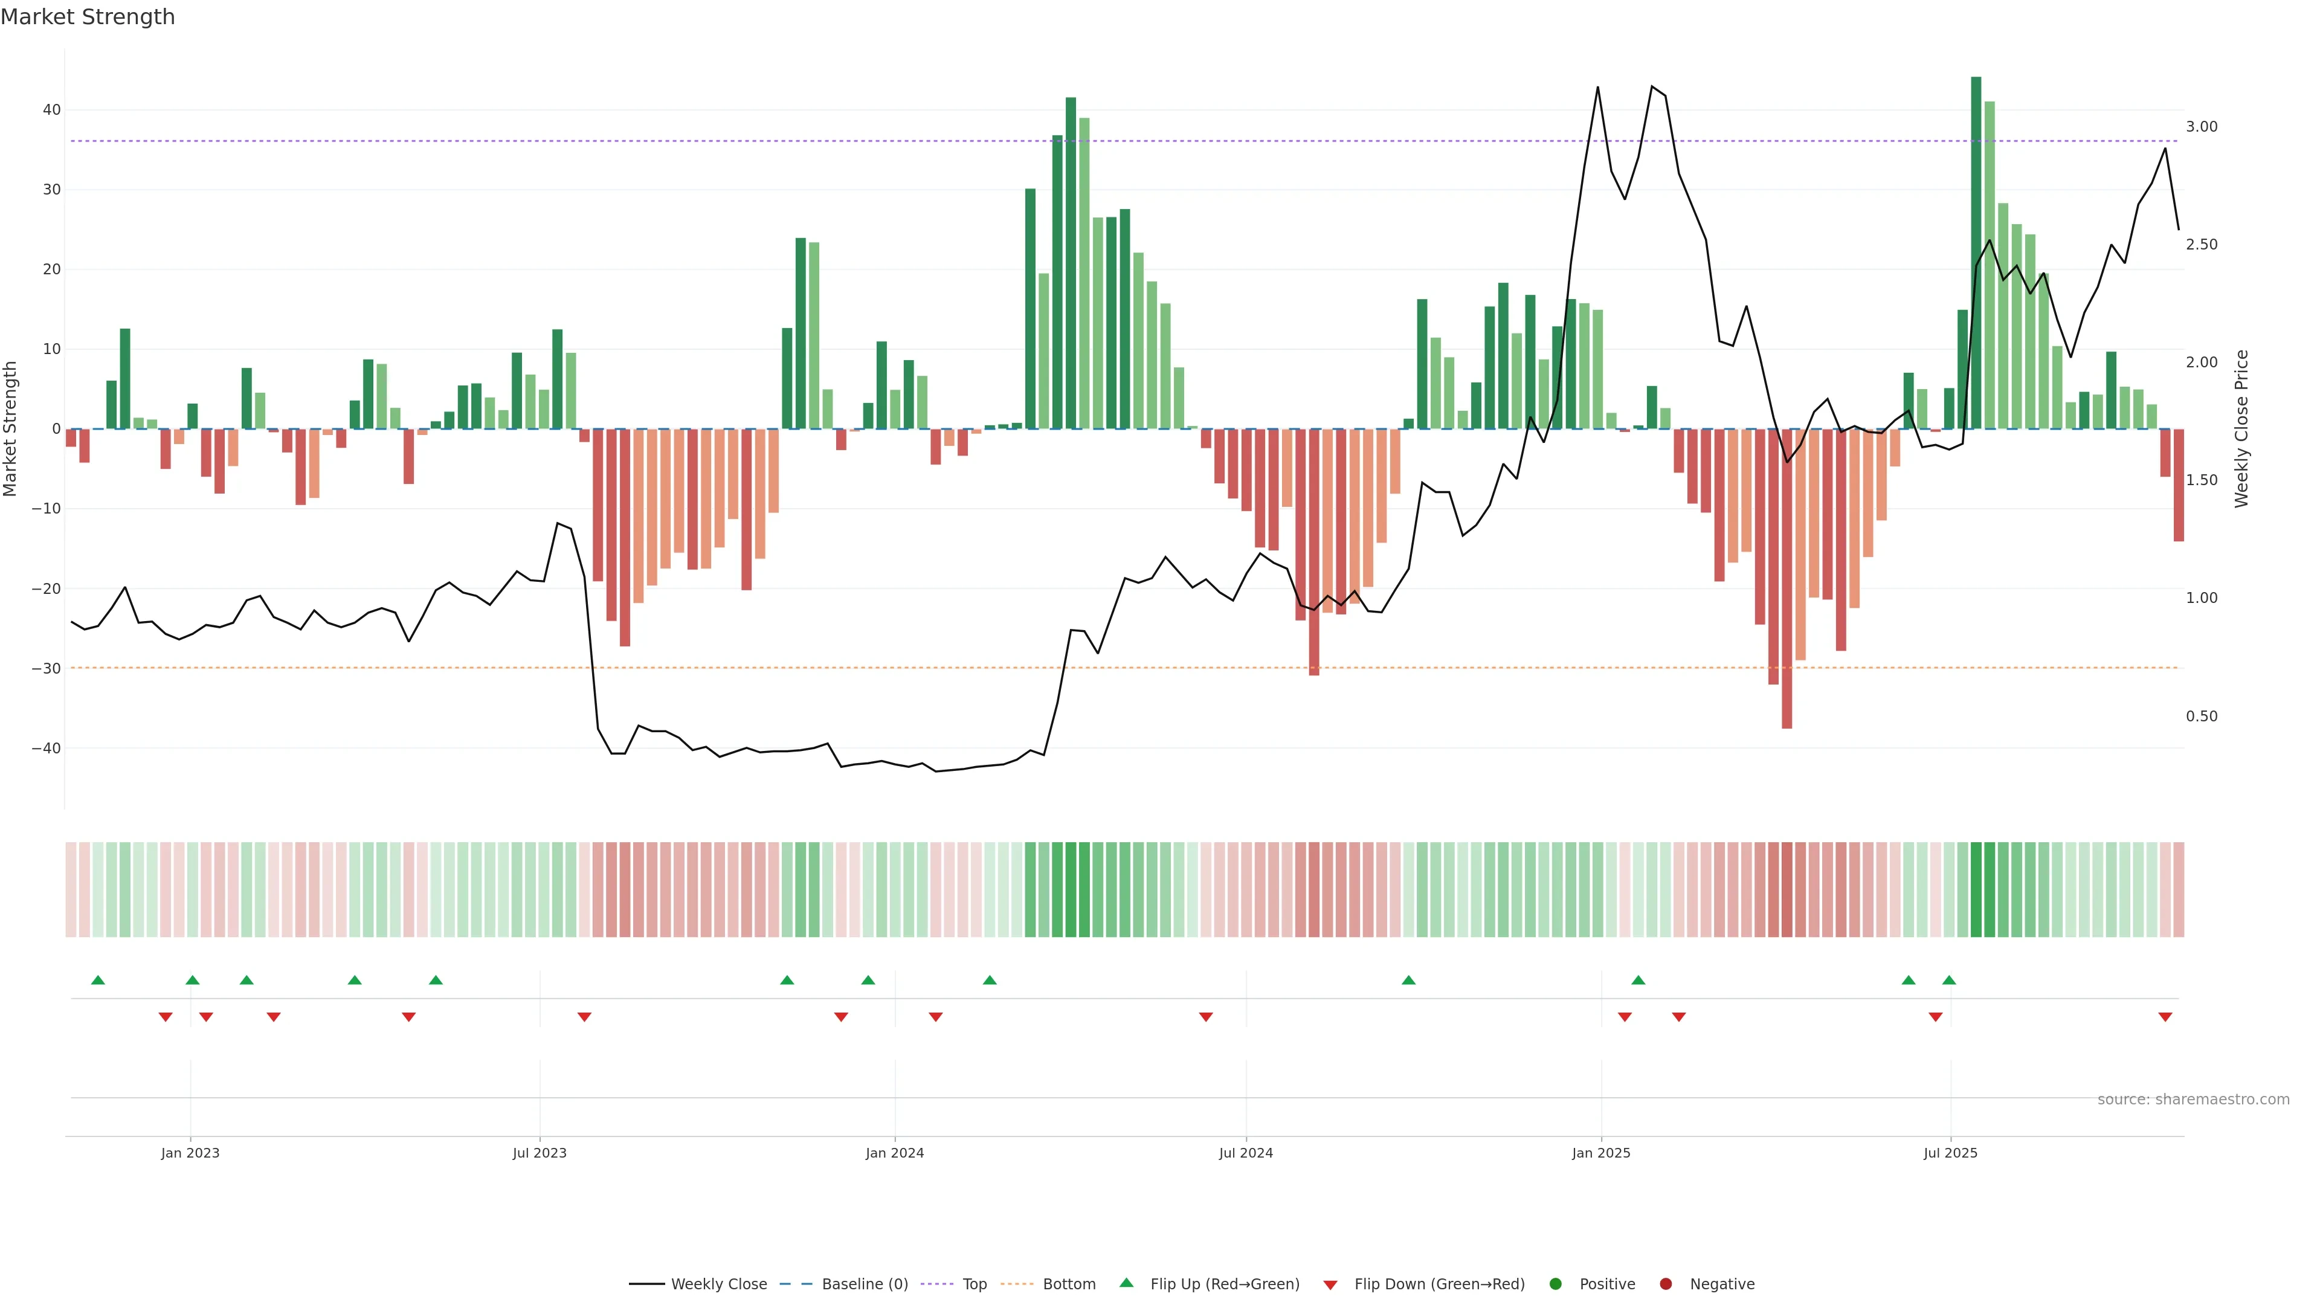Click the darkest green heatmap cell
Viewport: 2320px width, 1305px height.
[1976, 890]
